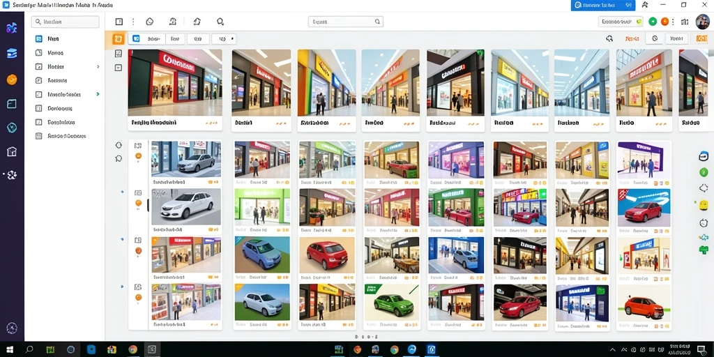Click the orange microphone circle icon
This screenshot has height=357, width=714.
click(664, 22)
